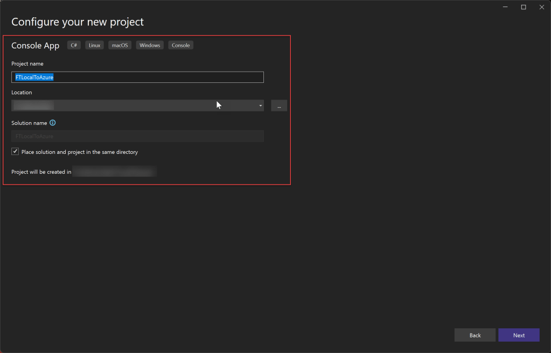Click the C# language tag
551x353 pixels.
74,45
